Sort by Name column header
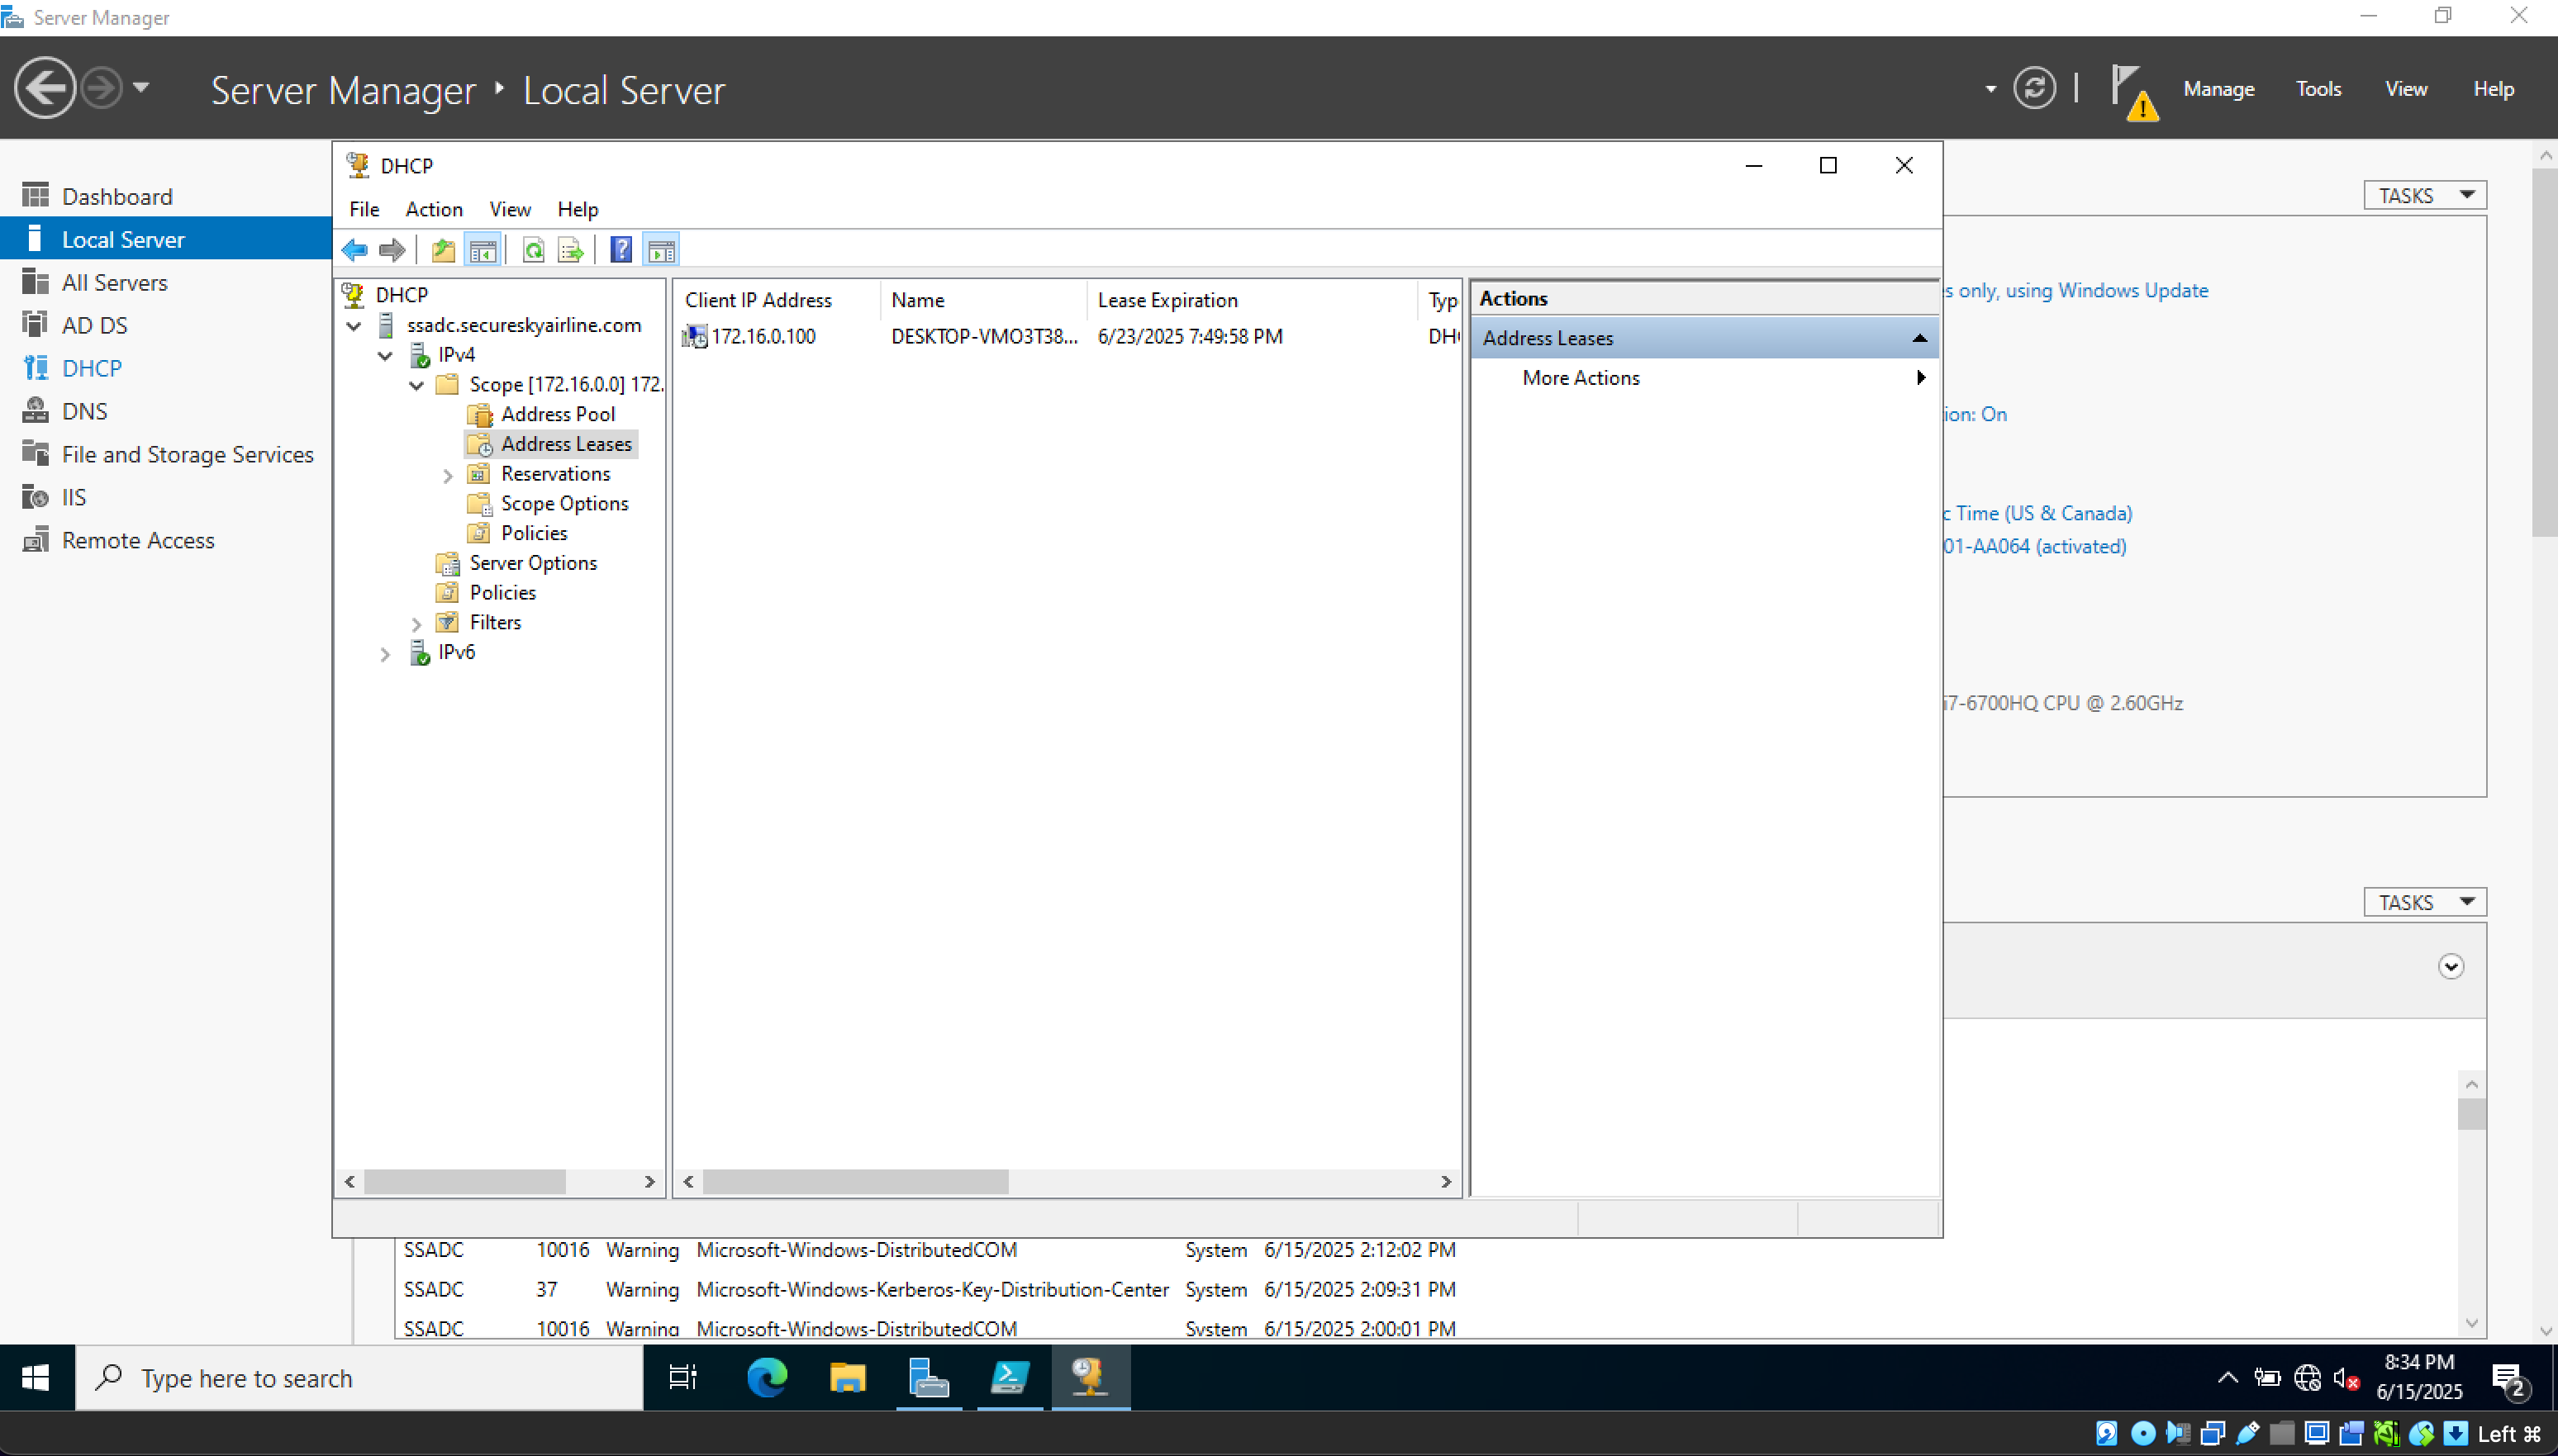 coord(984,300)
